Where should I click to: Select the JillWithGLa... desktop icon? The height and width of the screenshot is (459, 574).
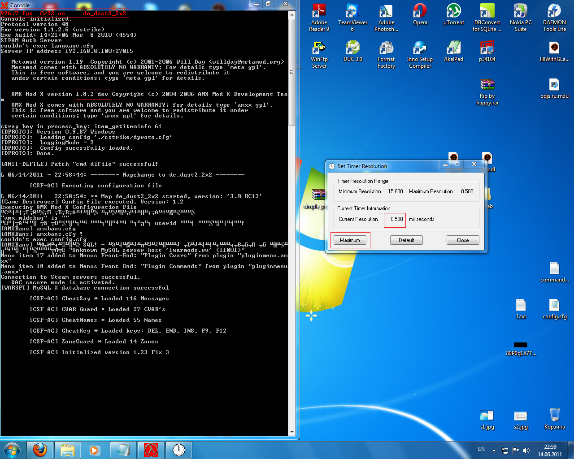coord(554,52)
